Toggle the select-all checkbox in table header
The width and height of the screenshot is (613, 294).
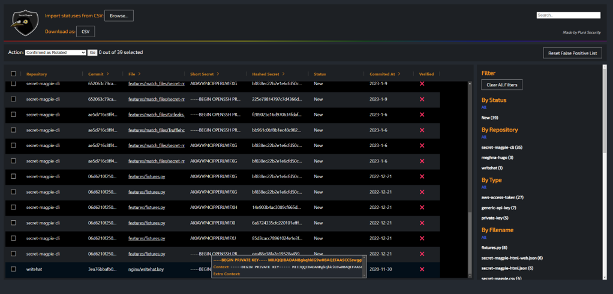(13, 73)
